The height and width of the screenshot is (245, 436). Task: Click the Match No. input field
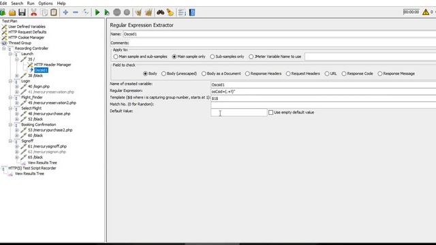click(323, 105)
